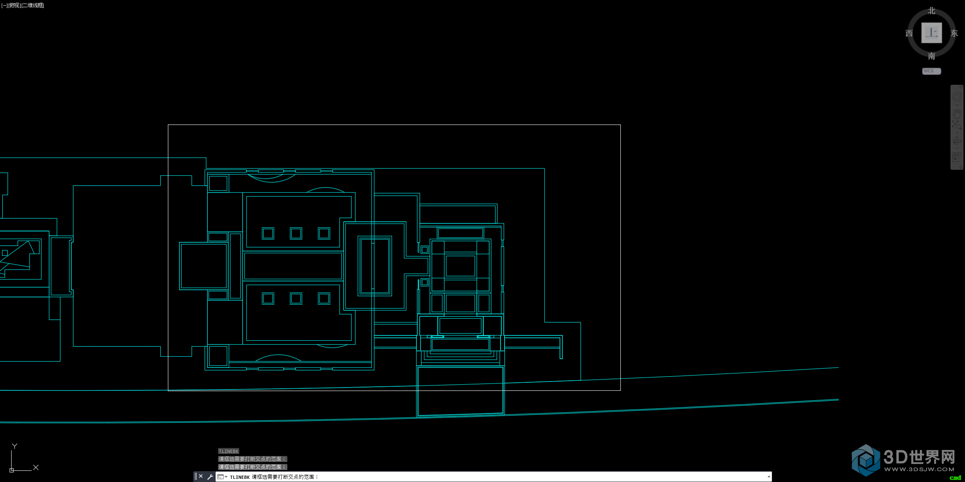Open ShowMotion from navigation bar
The width and height of the screenshot is (965, 482).
click(956, 157)
